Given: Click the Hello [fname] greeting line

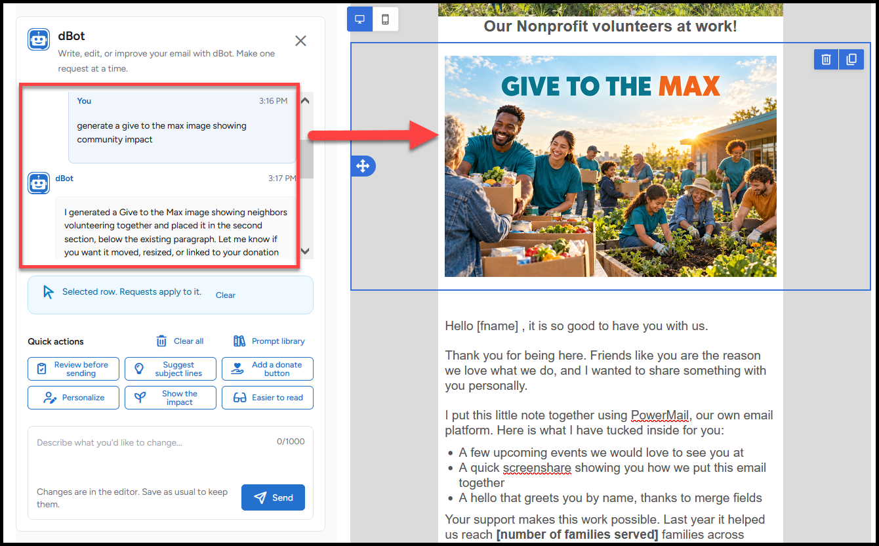Looking at the screenshot, I should click(577, 325).
